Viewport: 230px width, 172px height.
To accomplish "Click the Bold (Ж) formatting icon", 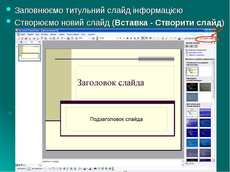I will coord(127,38).
